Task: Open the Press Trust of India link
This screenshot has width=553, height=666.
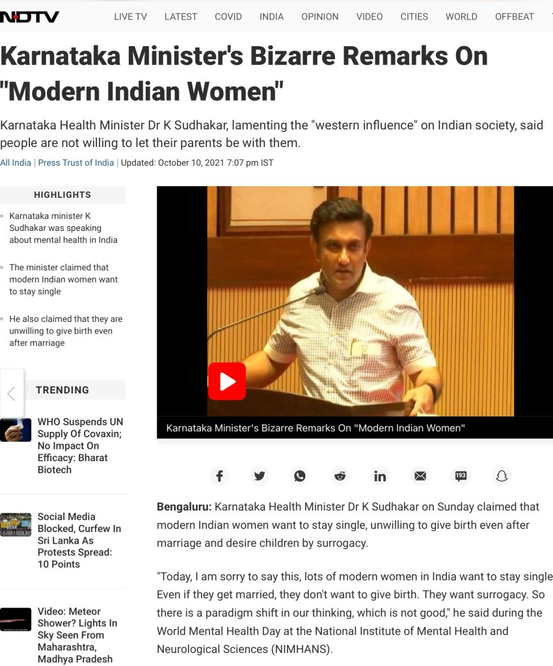Action: (x=76, y=163)
